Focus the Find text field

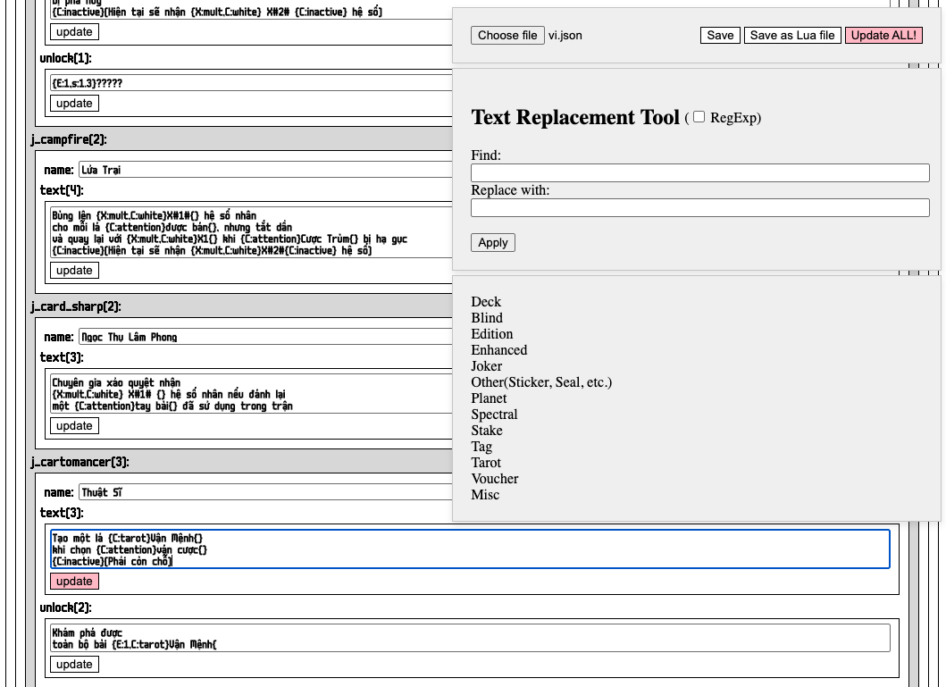pos(699,173)
